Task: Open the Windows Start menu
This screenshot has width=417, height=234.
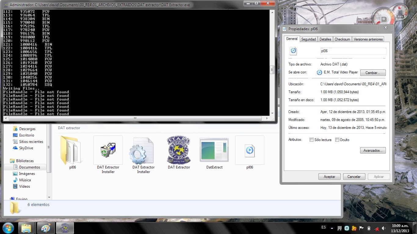Action: click(x=8, y=228)
